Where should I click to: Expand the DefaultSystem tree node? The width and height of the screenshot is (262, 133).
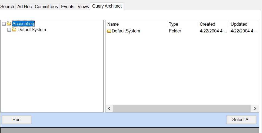(x=9, y=30)
